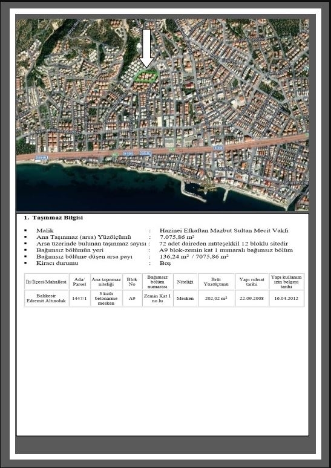This screenshot has height=468, width=331.
Task: Select the '136,24 m² / 7075,86 m²' share value
Action: [194, 257]
